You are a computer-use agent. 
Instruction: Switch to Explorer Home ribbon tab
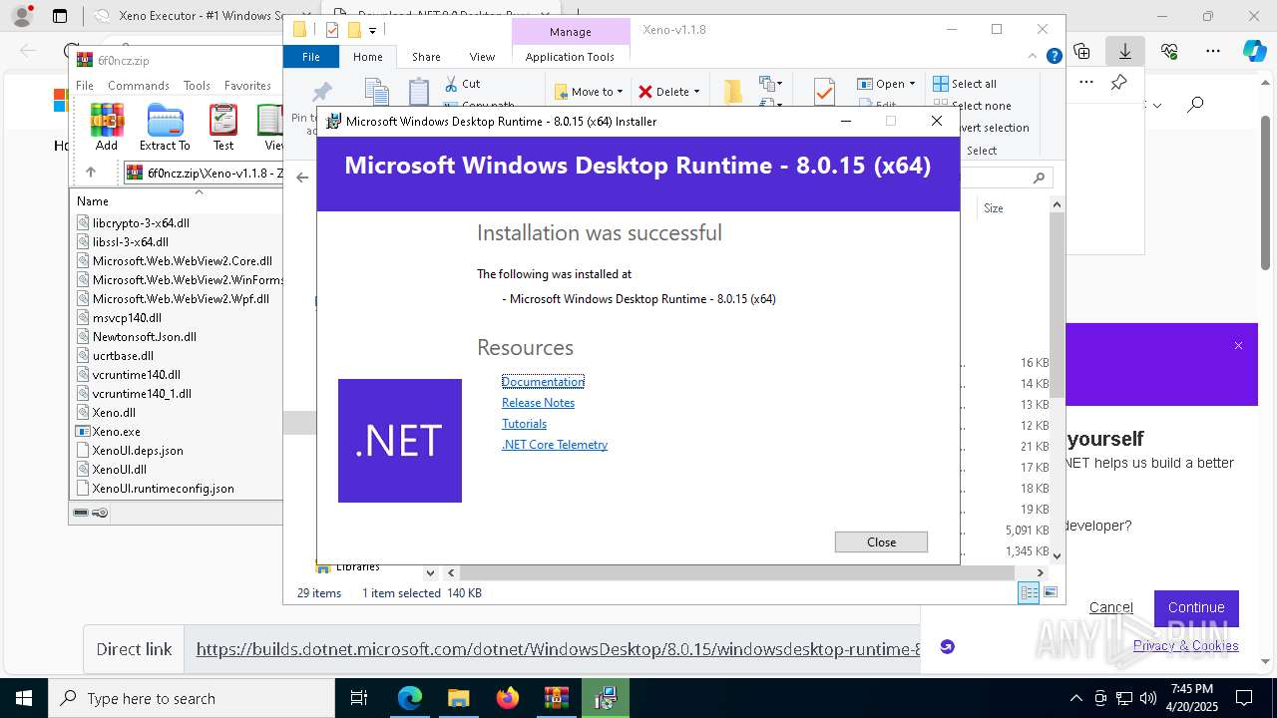(x=367, y=57)
